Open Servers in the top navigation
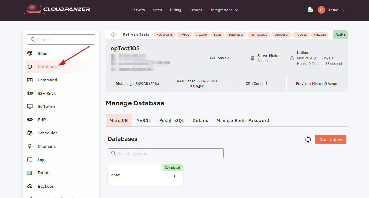The width and height of the screenshot is (369, 198). click(138, 10)
